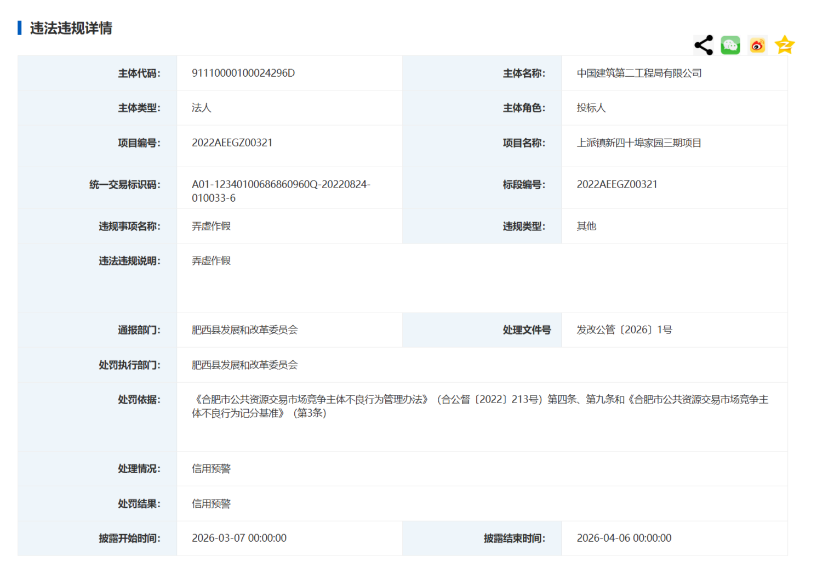Screen dimensions: 817x567
Task: Click the 弄虚作假 violation name cell
Action: click(x=211, y=226)
